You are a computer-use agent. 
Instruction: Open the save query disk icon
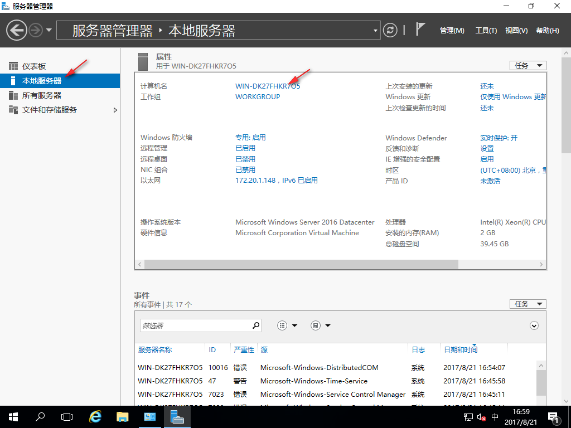coord(316,325)
